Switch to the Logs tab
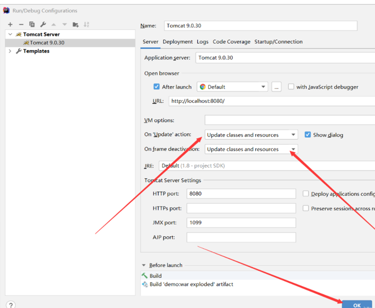The image size is (375, 308). 202,42
